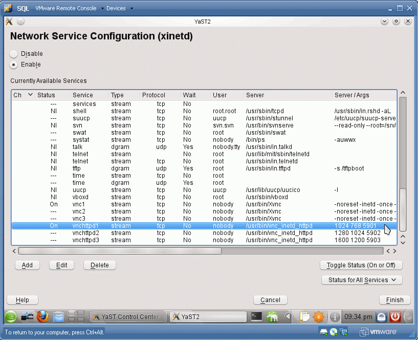Open Status for All Services dropdown
The width and height of the screenshot is (418, 340).
pyautogui.click(x=362, y=280)
